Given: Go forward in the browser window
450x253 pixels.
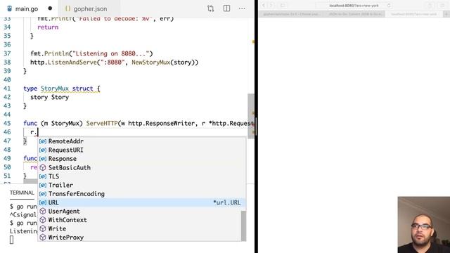Looking at the screenshot, I should coord(271,5).
